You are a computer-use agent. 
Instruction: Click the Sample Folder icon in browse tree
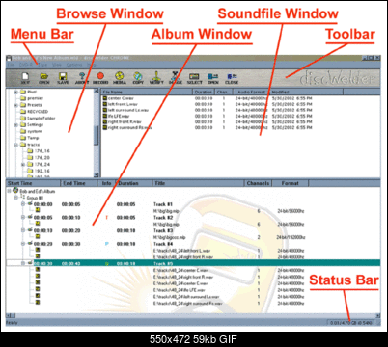[23, 118]
